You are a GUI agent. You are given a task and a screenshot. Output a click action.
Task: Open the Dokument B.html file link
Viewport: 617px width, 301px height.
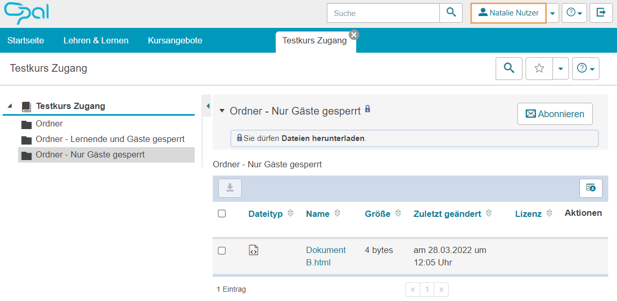[x=325, y=256]
